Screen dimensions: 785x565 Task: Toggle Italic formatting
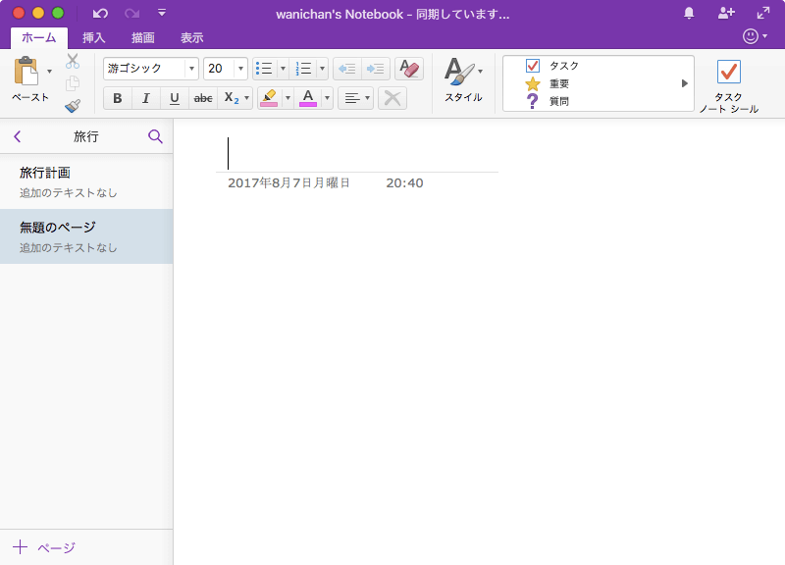coord(145,98)
